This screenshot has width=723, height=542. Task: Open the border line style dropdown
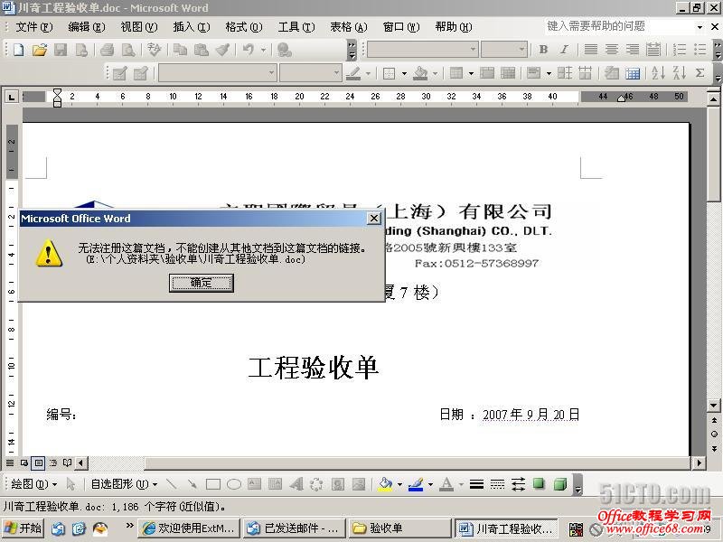tap(217, 73)
